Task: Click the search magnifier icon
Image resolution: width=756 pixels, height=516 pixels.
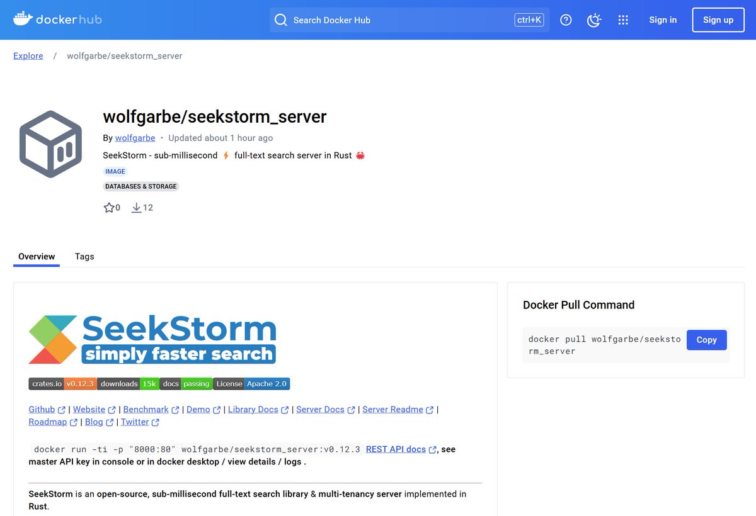Action: coord(281,20)
